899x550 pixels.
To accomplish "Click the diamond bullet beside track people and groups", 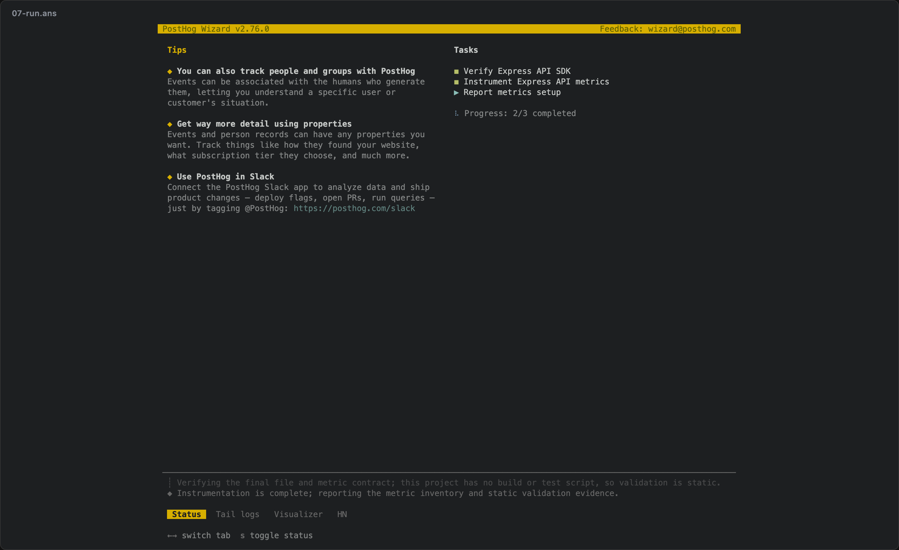I will coord(170,71).
